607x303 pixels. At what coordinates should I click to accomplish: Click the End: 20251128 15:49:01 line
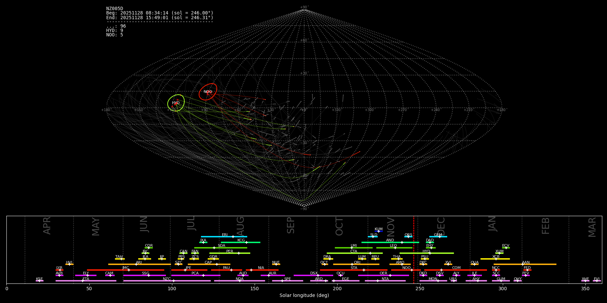[160, 18]
